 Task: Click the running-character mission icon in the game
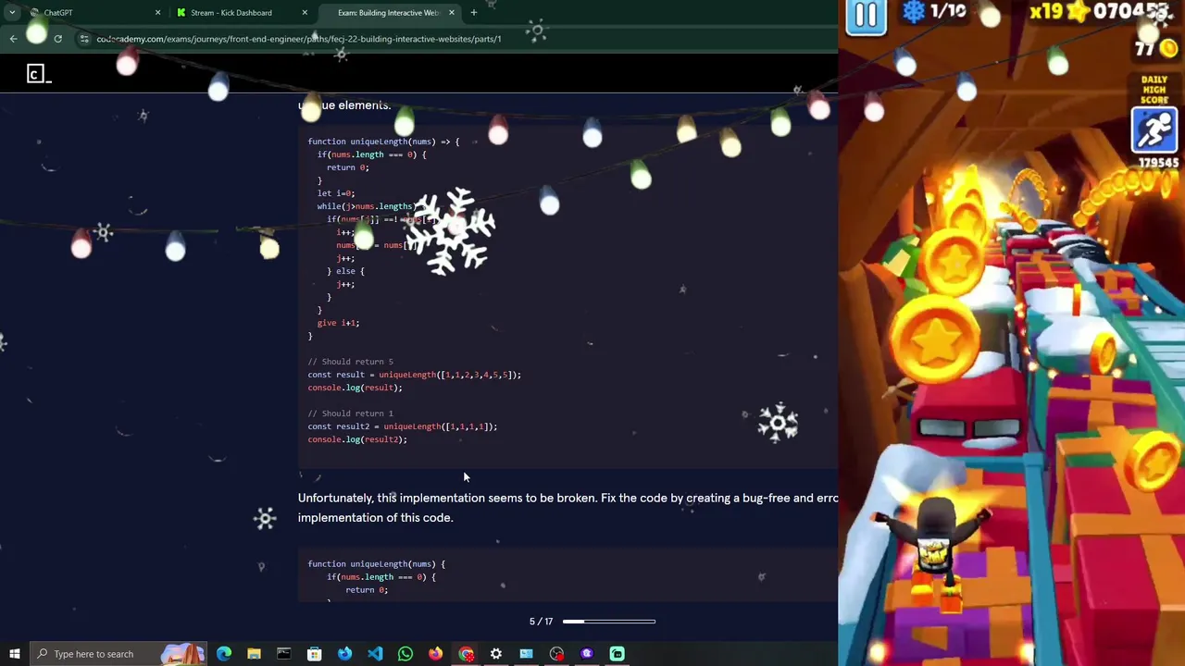click(x=1154, y=131)
